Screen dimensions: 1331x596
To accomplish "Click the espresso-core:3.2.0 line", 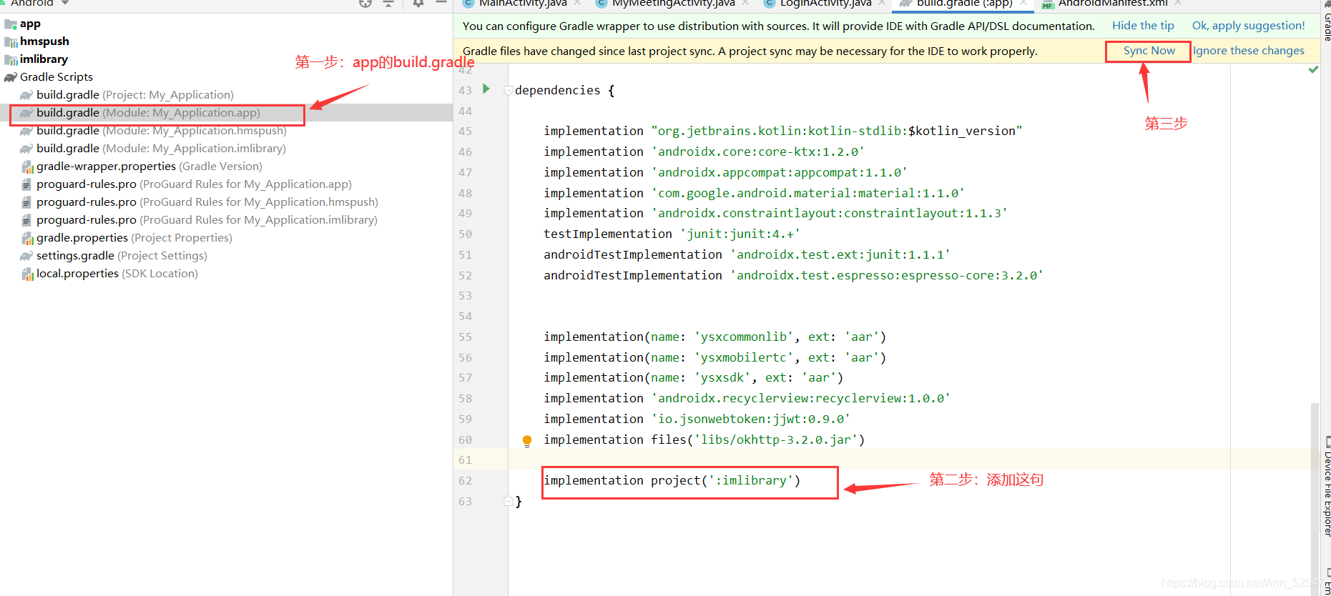I will (x=793, y=275).
